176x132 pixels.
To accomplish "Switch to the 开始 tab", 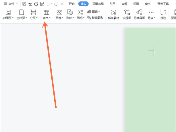I will click(72, 4).
